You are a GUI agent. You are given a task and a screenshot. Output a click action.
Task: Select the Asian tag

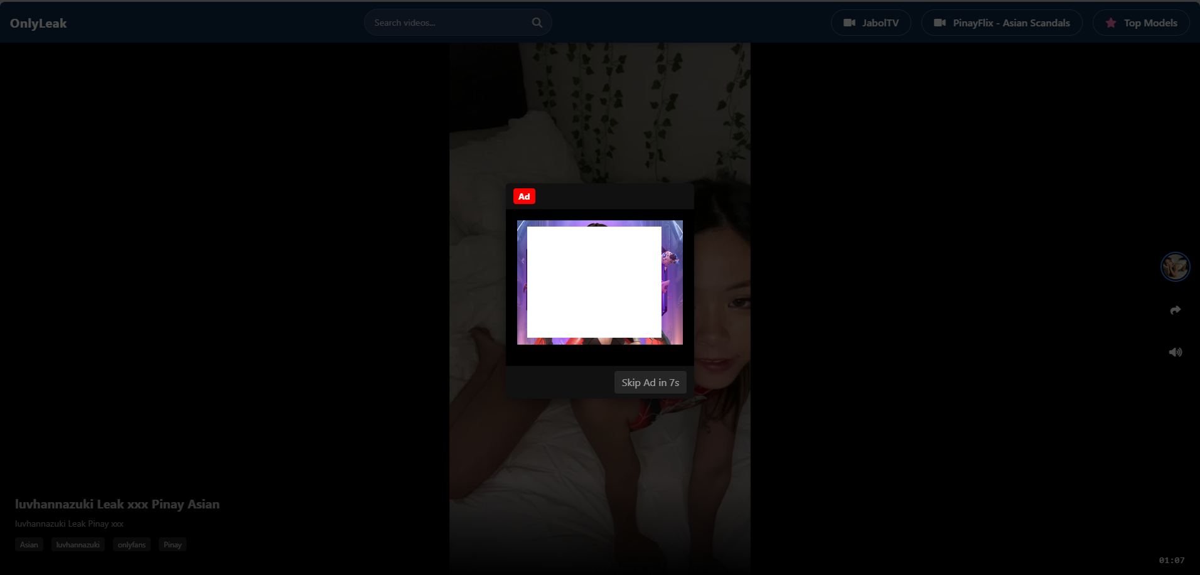pyautogui.click(x=29, y=544)
